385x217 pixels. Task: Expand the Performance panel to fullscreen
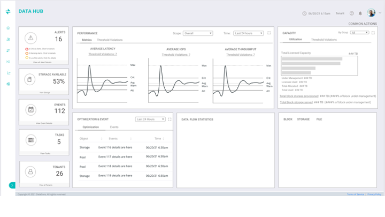[269, 33]
